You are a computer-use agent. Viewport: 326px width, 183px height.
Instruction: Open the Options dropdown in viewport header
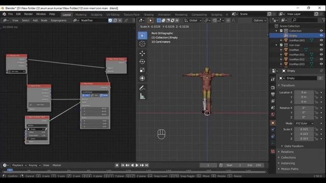[x=259, y=20]
